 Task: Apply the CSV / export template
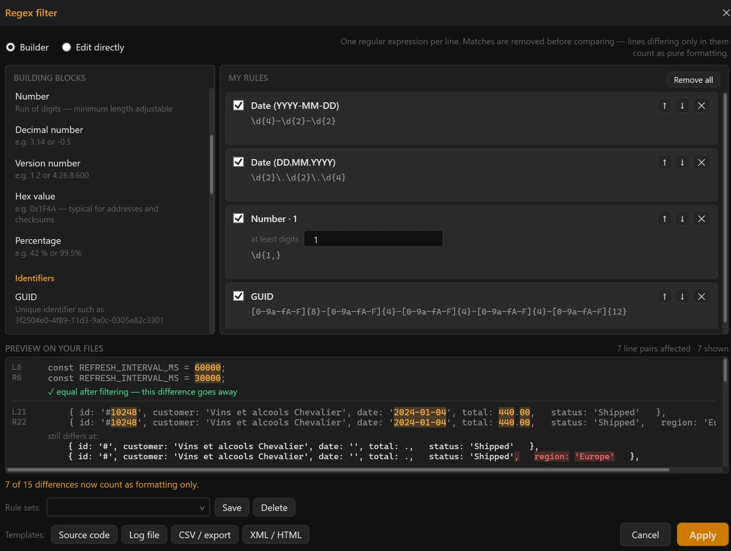pos(205,535)
